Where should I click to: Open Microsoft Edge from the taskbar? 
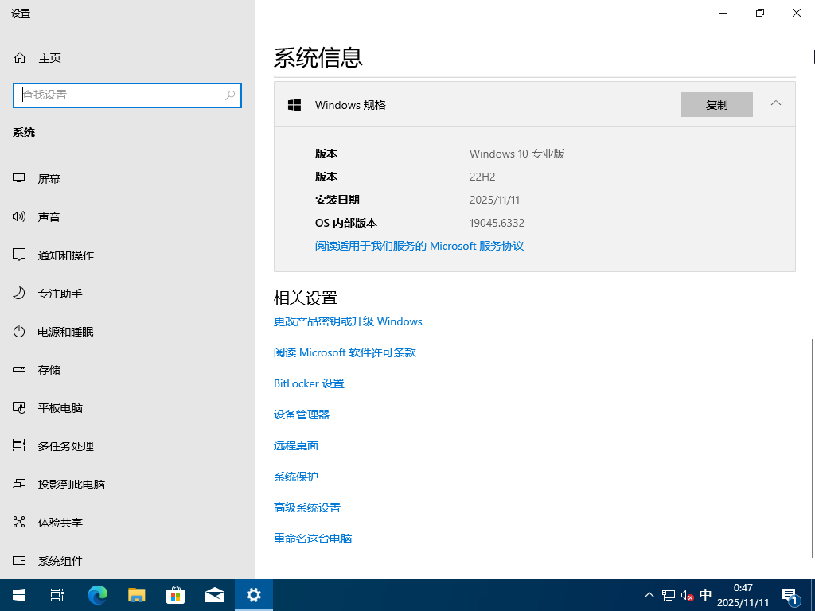(97, 594)
